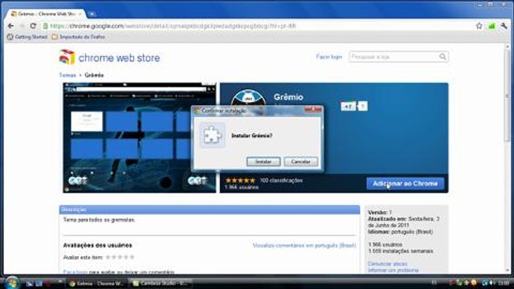The height and width of the screenshot is (289, 514).
Task: Click the +1 button
Action: [348, 106]
